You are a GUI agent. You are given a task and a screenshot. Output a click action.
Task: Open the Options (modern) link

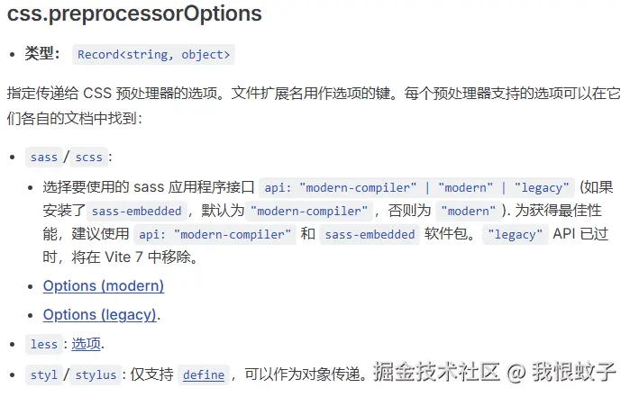(x=104, y=285)
